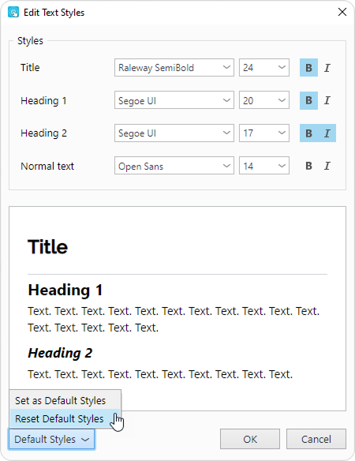The image size is (355, 461).
Task: Open the Title font size 24 dropdown
Action: point(264,68)
